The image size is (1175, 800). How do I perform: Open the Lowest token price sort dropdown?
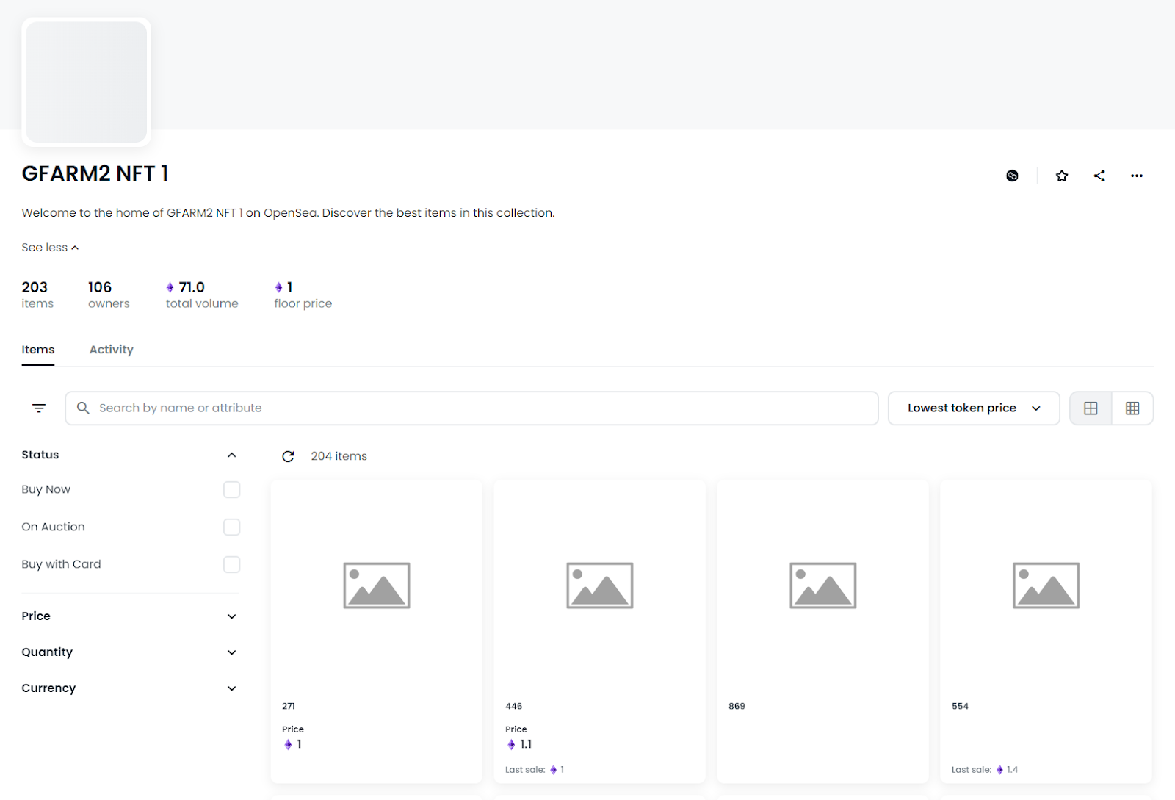tap(974, 408)
